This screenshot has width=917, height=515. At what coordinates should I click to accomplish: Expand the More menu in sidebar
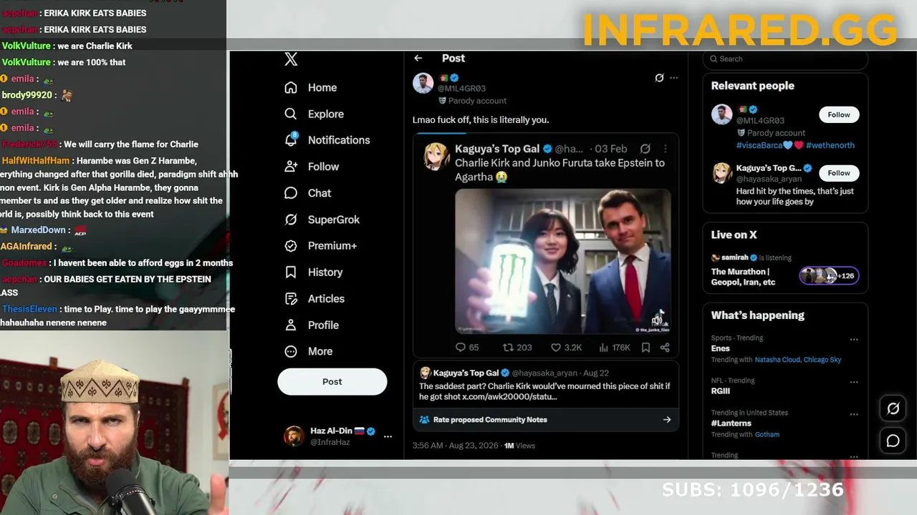(x=308, y=351)
